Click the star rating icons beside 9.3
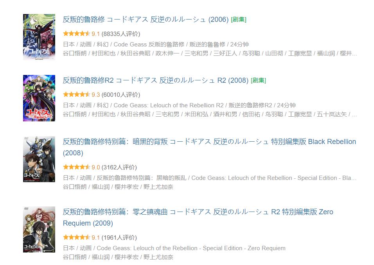The width and height of the screenshot is (374, 265). [x=76, y=94]
